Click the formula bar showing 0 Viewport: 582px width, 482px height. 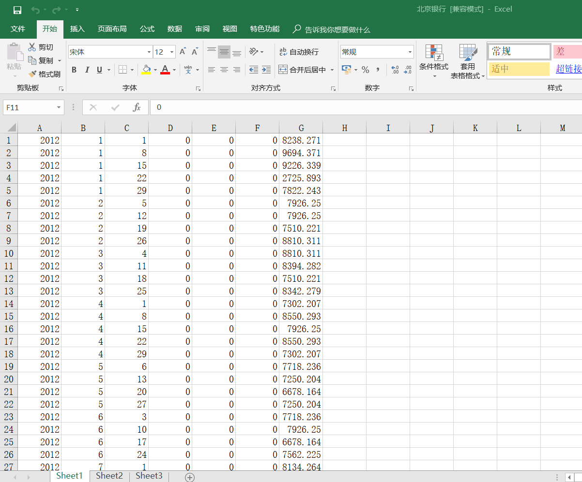pyautogui.click(x=366, y=107)
